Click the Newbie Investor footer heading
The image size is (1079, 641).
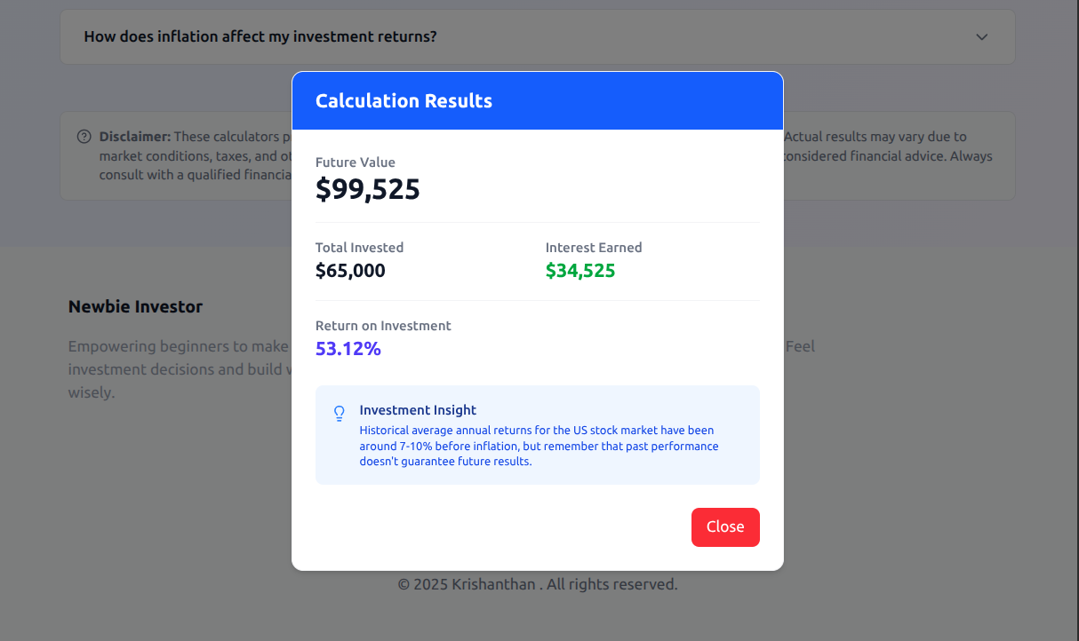click(x=135, y=307)
